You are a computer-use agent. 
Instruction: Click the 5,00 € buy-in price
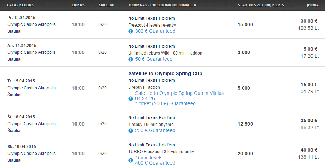[310, 49]
